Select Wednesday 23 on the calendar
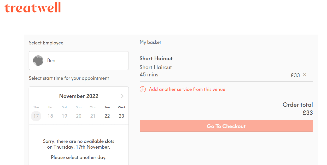 pos(121,116)
